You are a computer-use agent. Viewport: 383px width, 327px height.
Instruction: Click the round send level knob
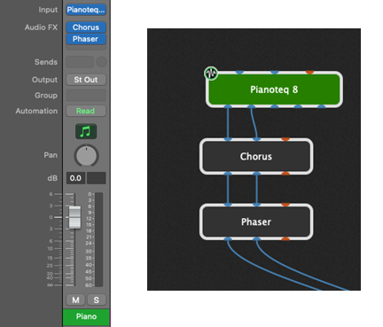(101, 62)
